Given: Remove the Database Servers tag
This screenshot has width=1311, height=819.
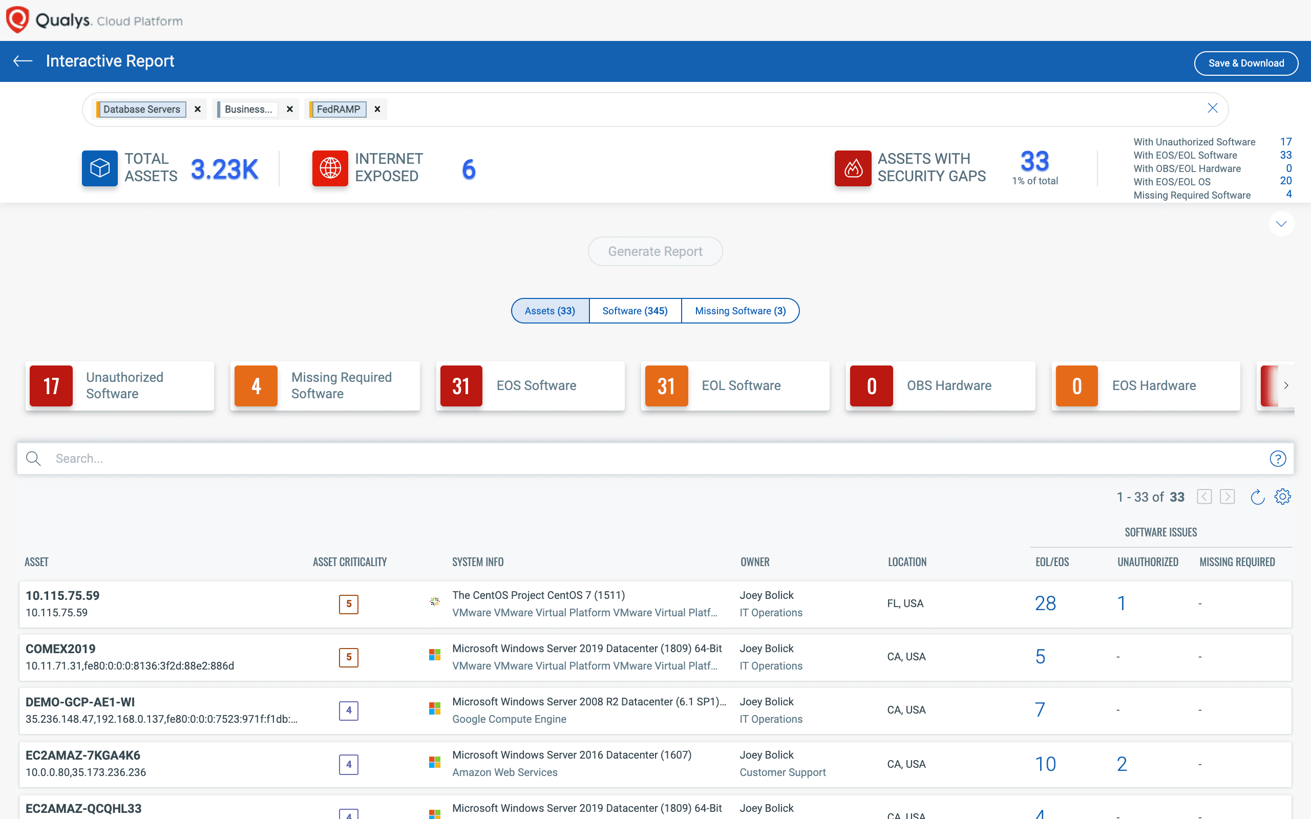Looking at the screenshot, I should pos(198,110).
